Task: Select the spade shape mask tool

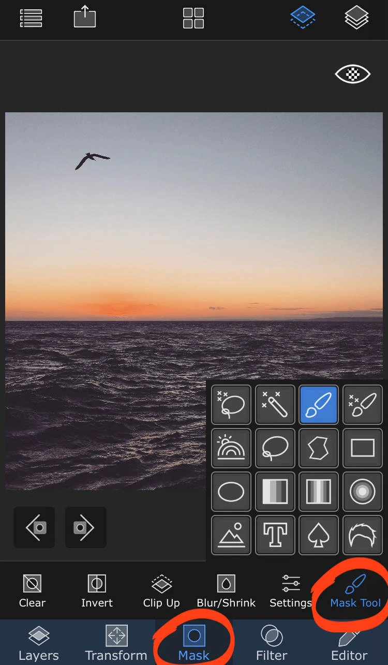Action: pyautogui.click(x=319, y=535)
